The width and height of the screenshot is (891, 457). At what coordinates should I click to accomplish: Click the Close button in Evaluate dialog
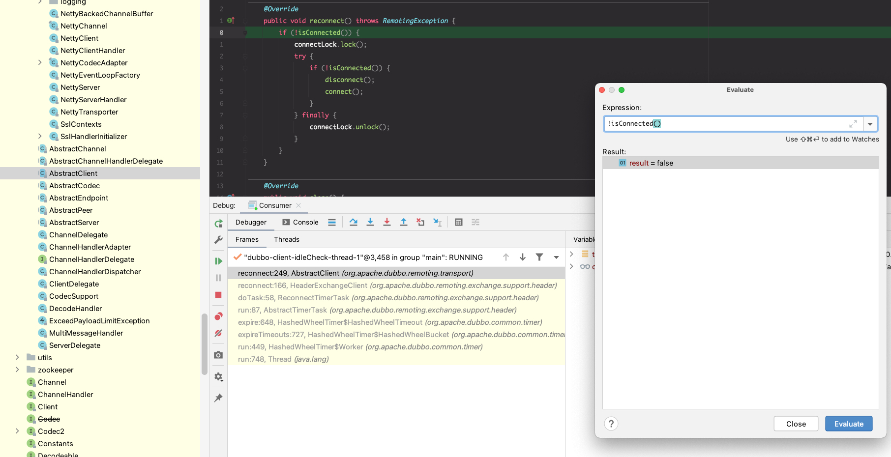pyautogui.click(x=796, y=424)
